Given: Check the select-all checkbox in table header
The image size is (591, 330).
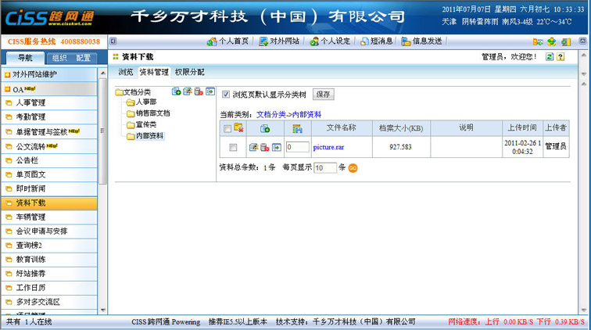Looking at the screenshot, I should pyautogui.click(x=227, y=128).
